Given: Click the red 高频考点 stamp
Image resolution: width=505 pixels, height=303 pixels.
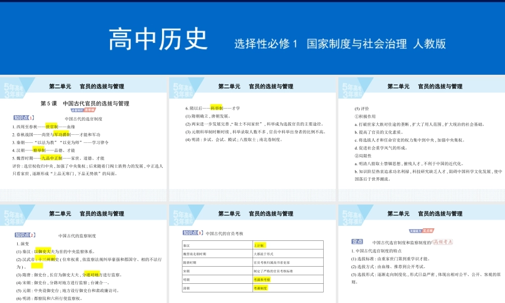Looking at the screenshot, I should click(442, 242).
